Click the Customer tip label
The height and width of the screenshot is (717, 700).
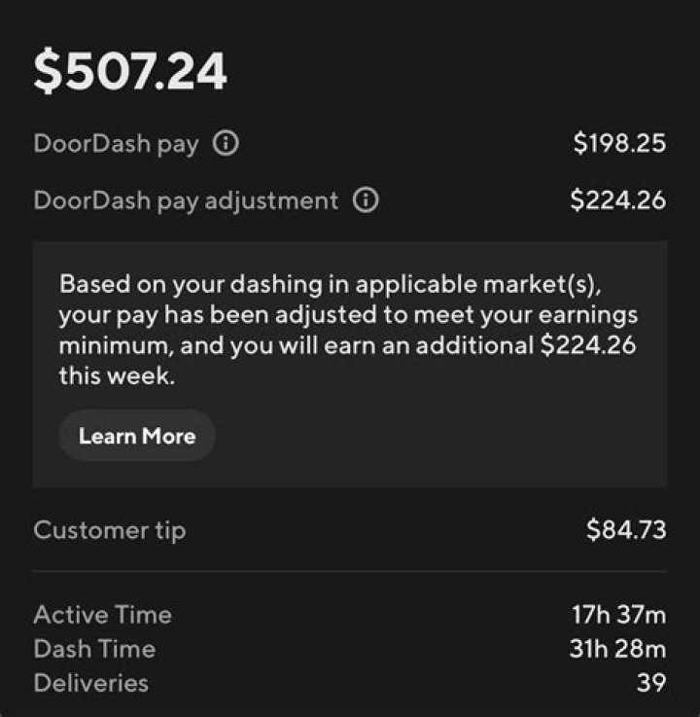[x=109, y=530]
